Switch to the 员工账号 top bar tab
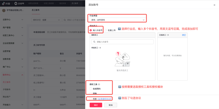The image size is (219, 109). pos(75,3)
